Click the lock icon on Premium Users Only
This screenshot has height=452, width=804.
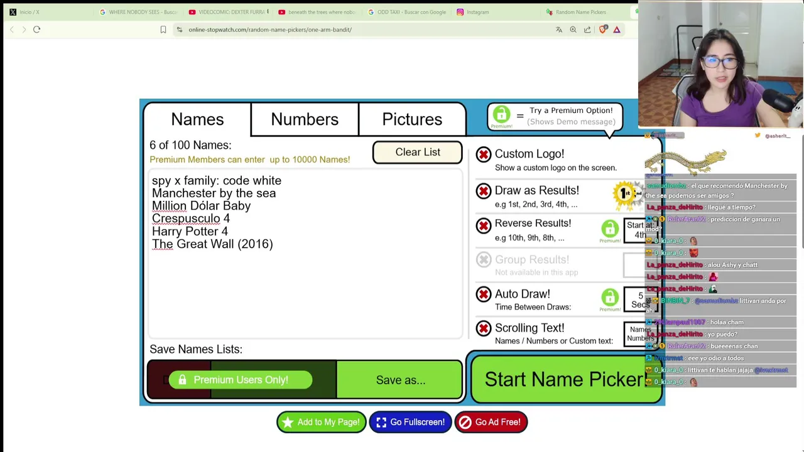(x=182, y=380)
